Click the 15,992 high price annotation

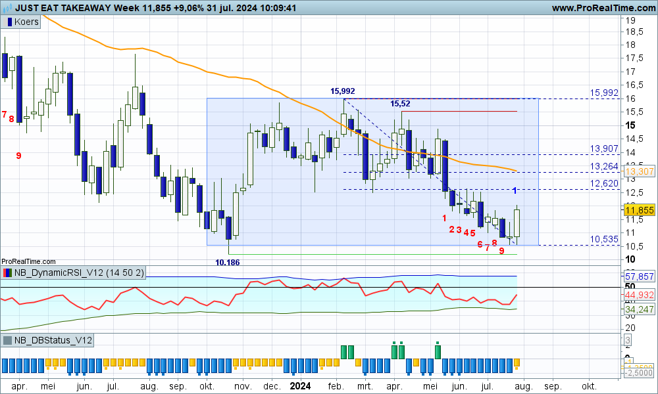point(343,91)
